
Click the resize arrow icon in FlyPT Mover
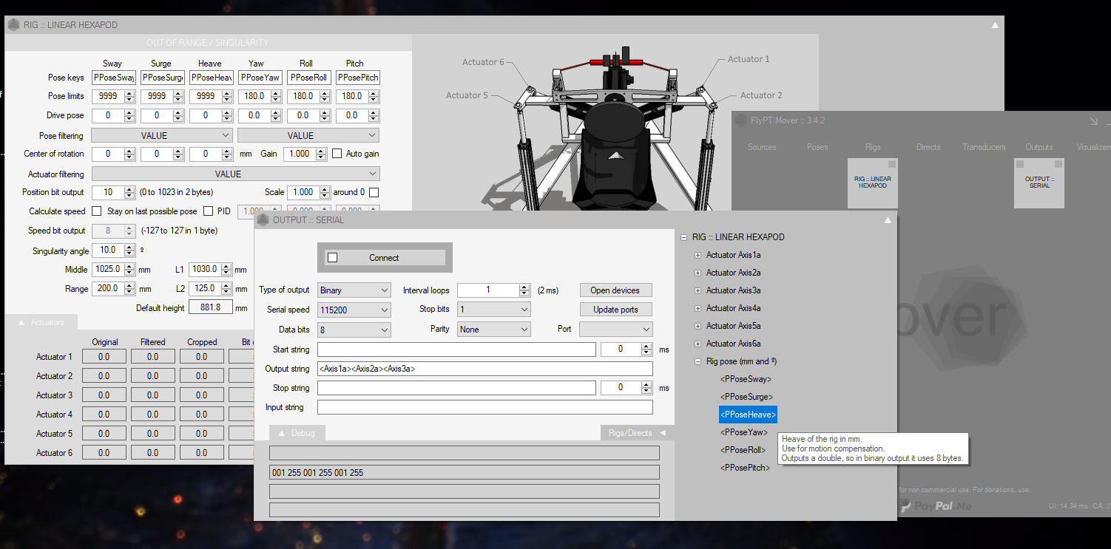click(x=1093, y=121)
